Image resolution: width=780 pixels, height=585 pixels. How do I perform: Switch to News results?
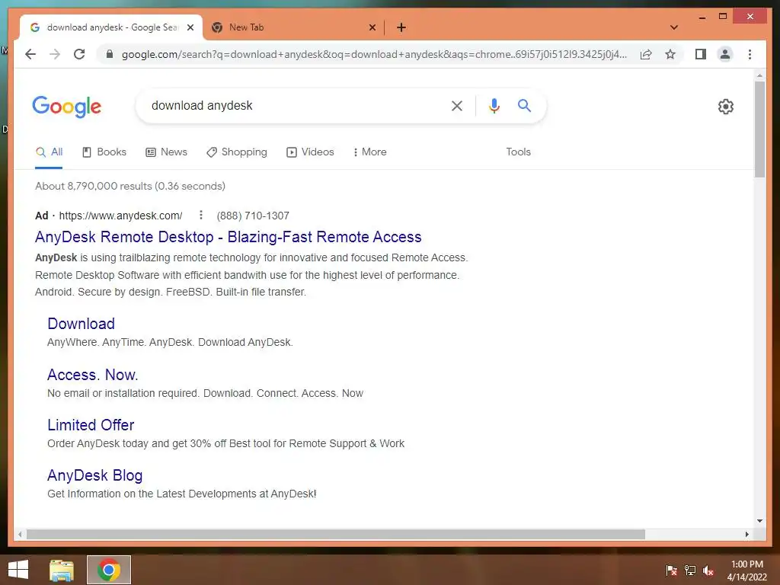[166, 152]
